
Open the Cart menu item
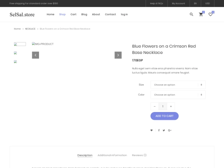coord(73,14)
